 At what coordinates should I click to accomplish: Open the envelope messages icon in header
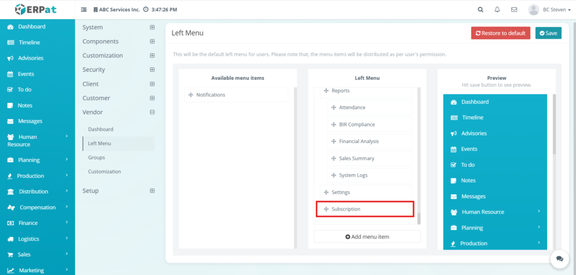514,10
